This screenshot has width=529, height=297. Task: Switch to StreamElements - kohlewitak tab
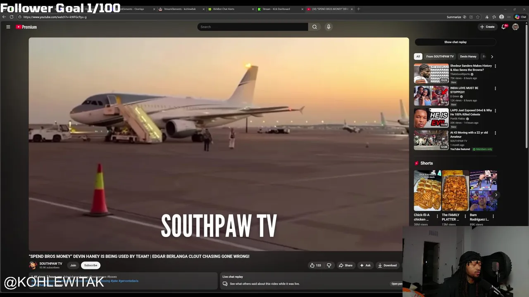[181, 9]
